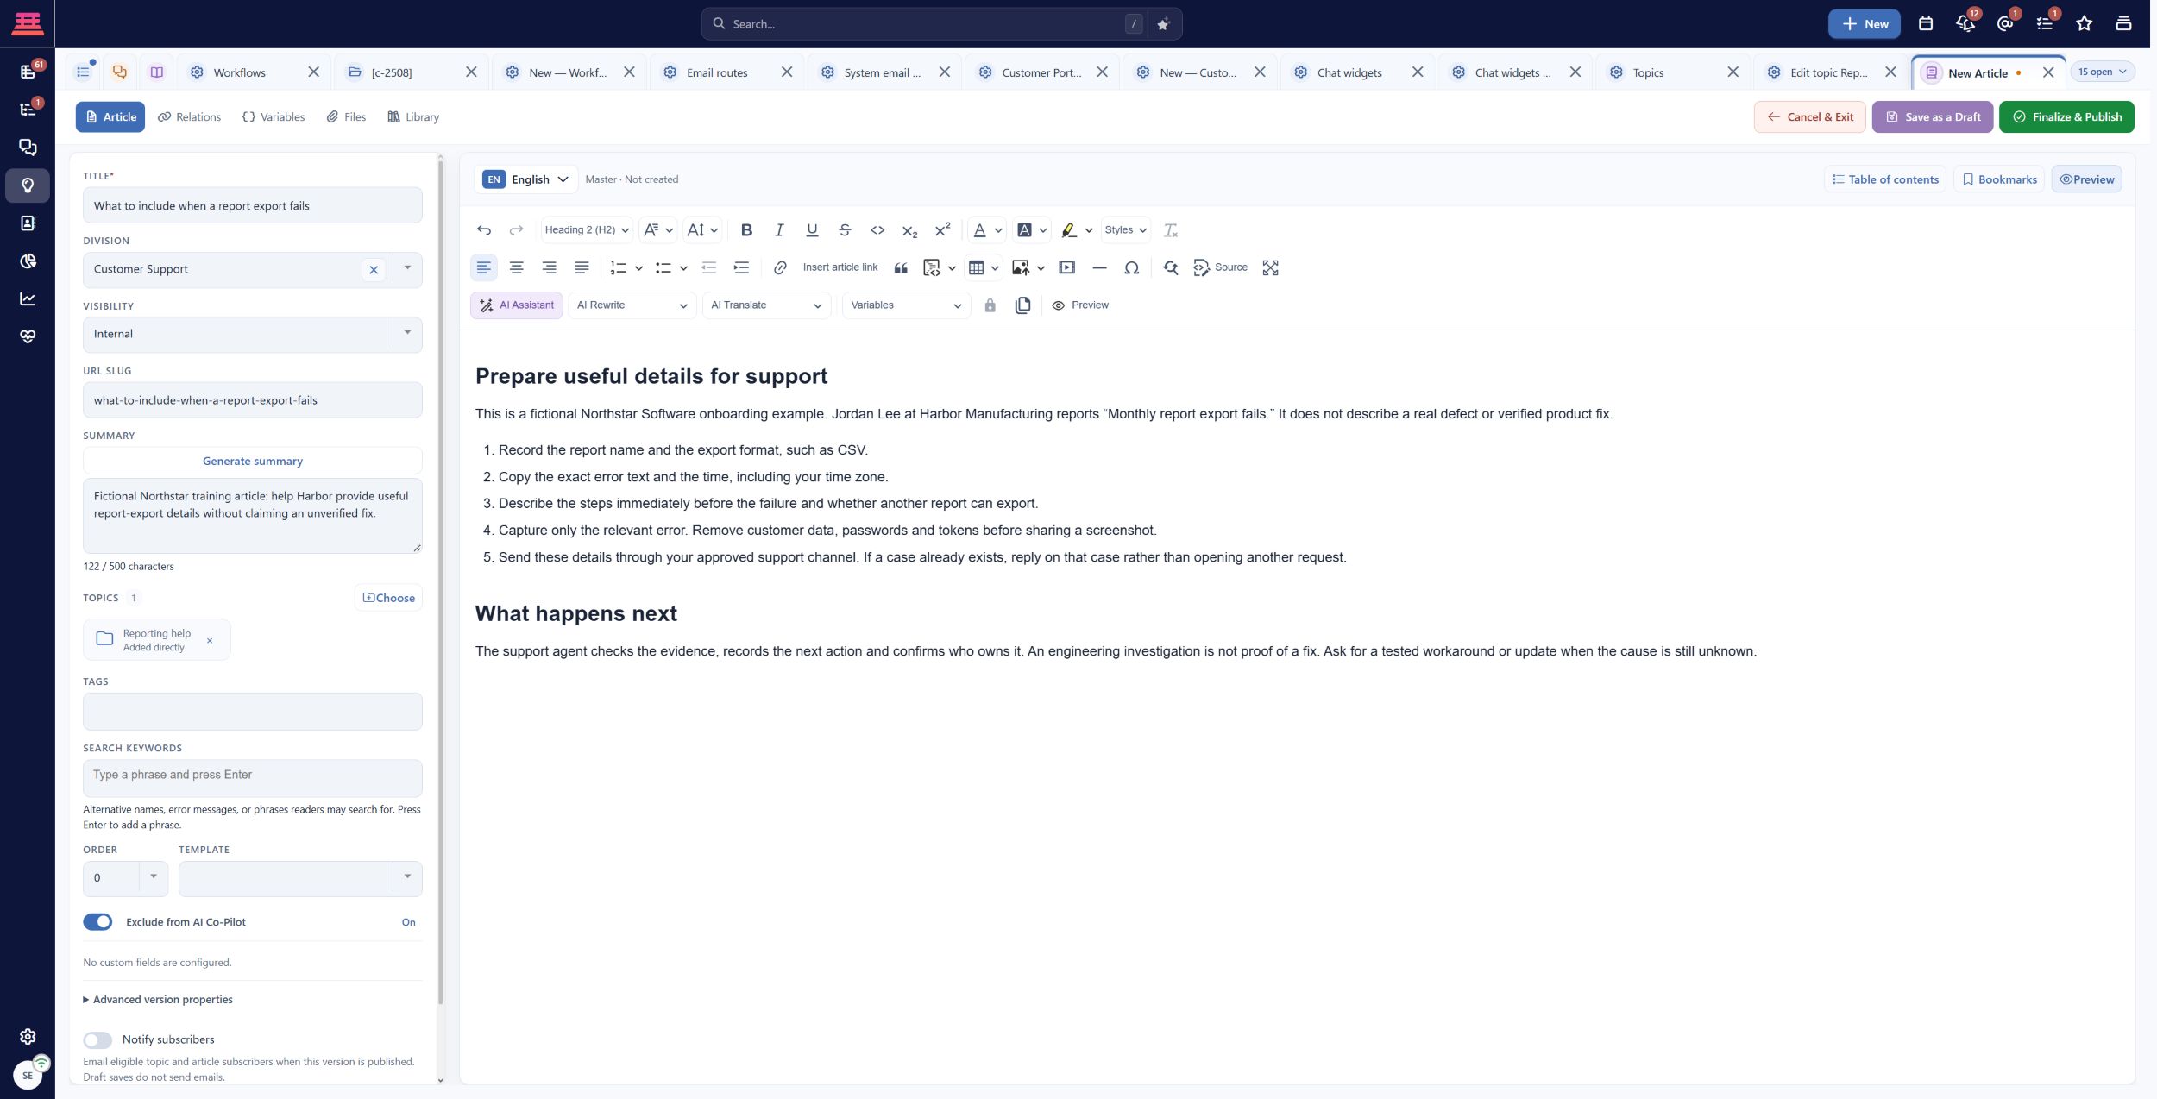
Task: Apply subscript formatting
Action: click(x=909, y=230)
